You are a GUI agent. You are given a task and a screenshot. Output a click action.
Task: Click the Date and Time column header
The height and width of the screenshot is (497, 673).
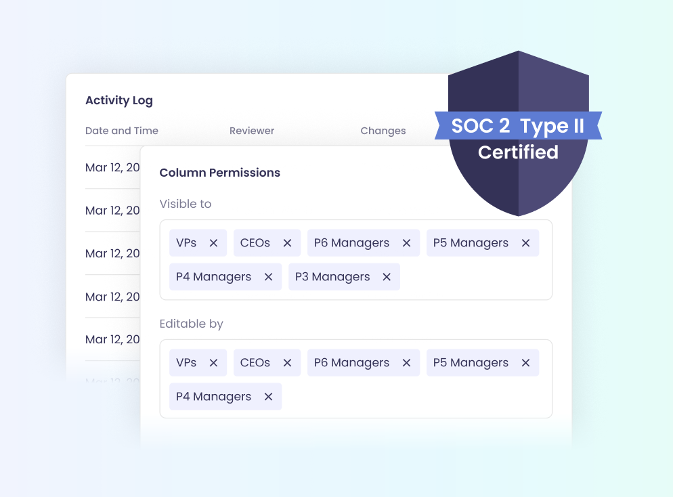coord(121,131)
